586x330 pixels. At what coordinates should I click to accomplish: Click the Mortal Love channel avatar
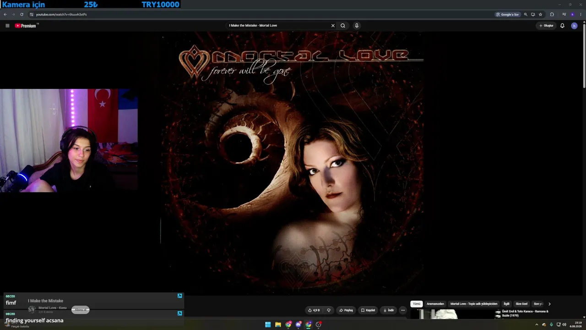coord(32,309)
